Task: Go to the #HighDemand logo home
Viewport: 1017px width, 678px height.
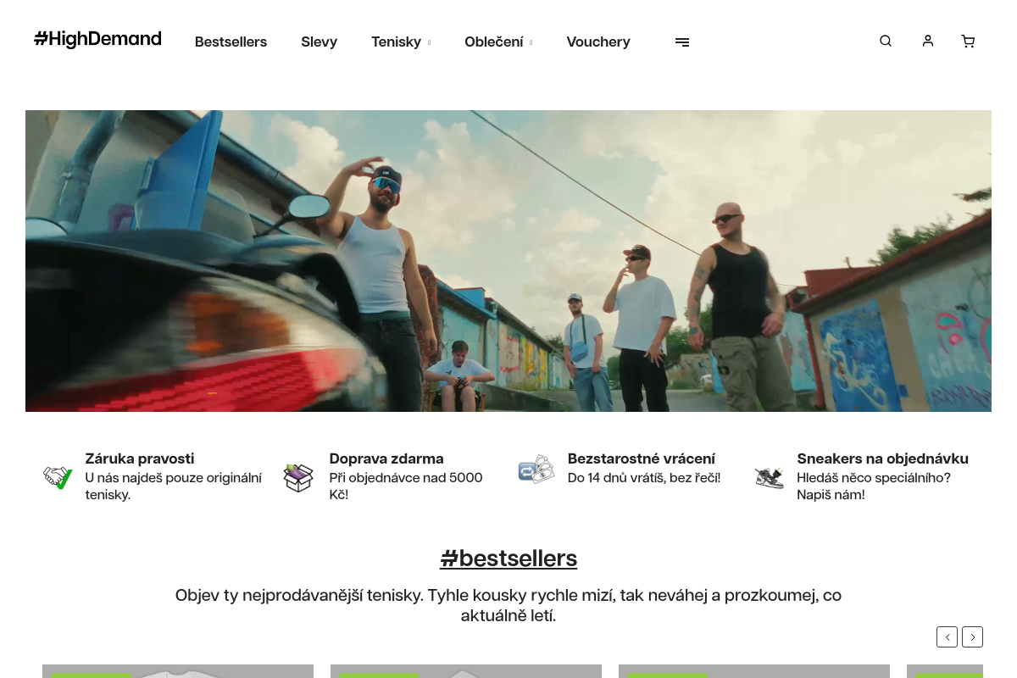Action: click(97, 39)
